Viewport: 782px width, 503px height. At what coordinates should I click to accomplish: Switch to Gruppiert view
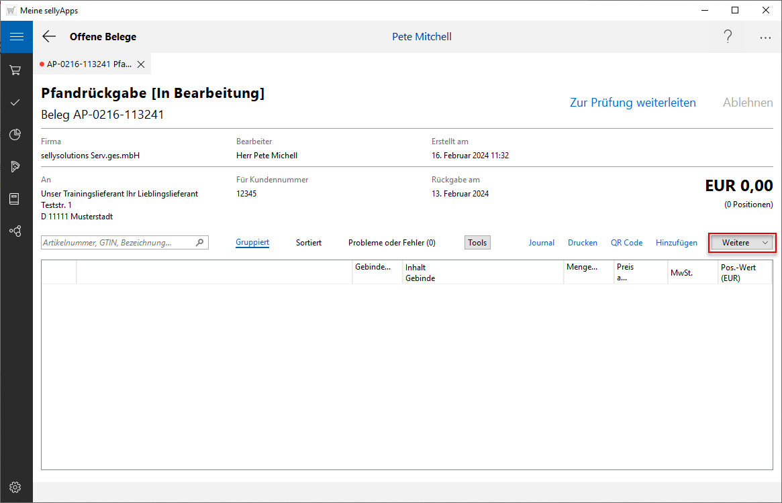coord(252,243)
